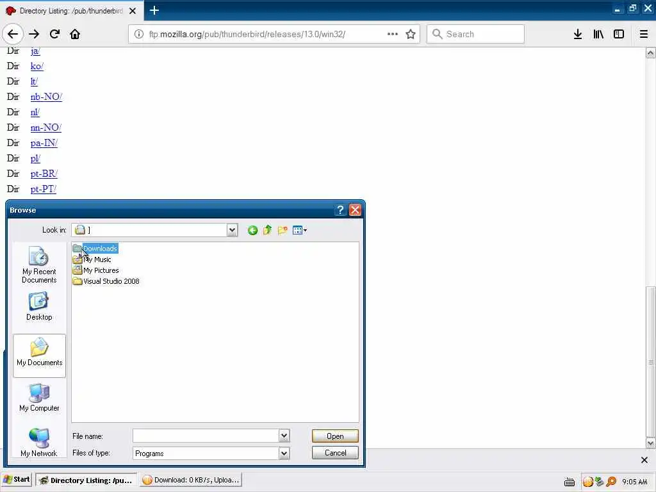Screen dimensions: 656x492
Task: Click the Open button
Action: [335, 436]
